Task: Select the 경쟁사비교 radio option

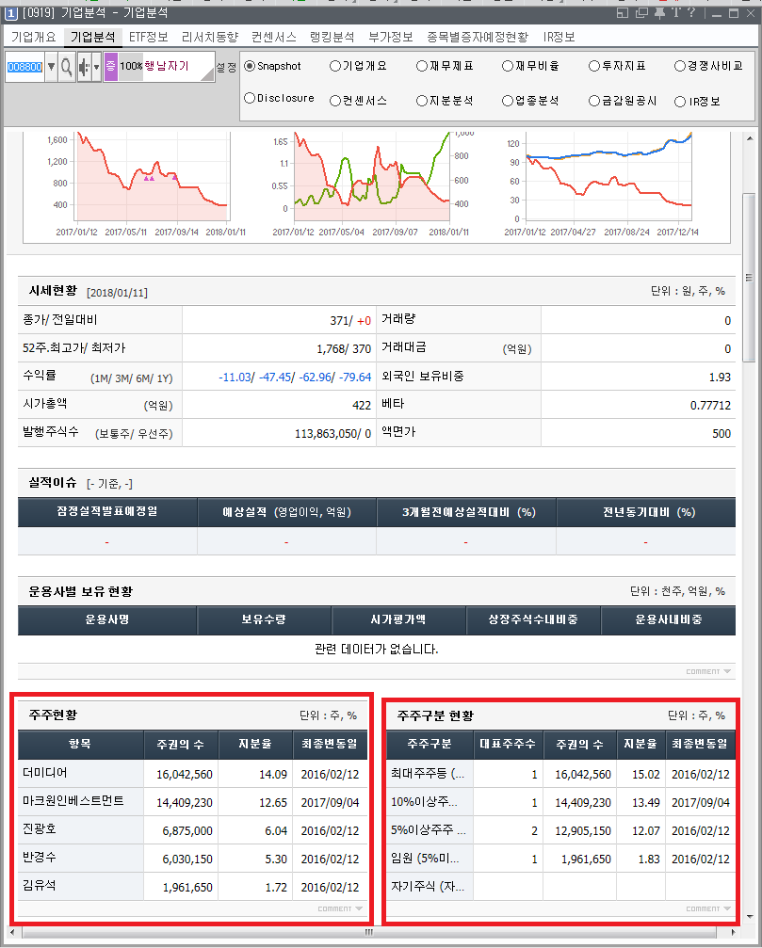Action: tap(680, 66)
